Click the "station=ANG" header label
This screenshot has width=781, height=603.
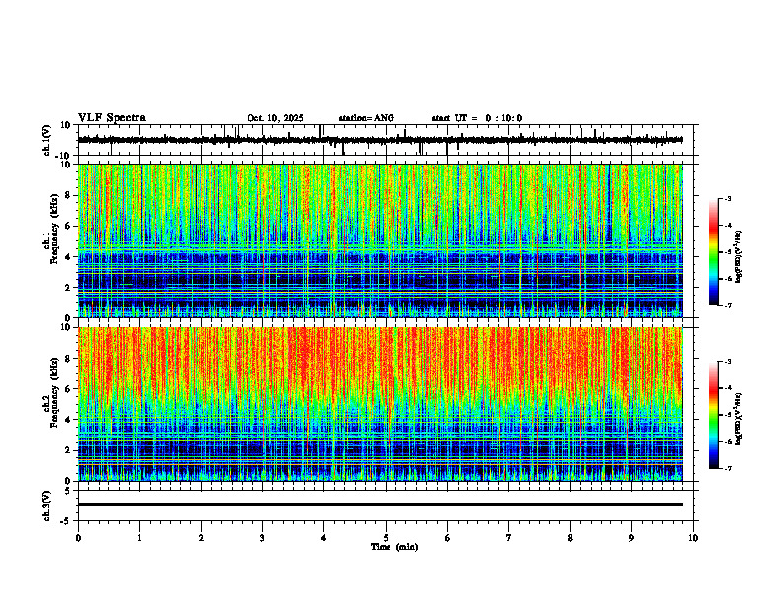[366, 118]
